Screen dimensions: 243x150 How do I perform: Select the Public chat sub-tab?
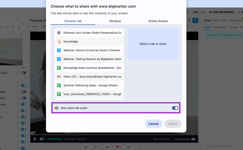(x=207, y=27)
